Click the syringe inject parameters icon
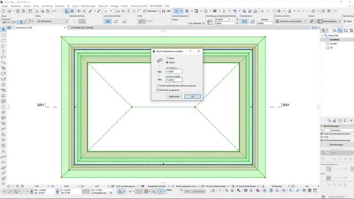The width and height of the screenshot is (354, 199). 98,11
